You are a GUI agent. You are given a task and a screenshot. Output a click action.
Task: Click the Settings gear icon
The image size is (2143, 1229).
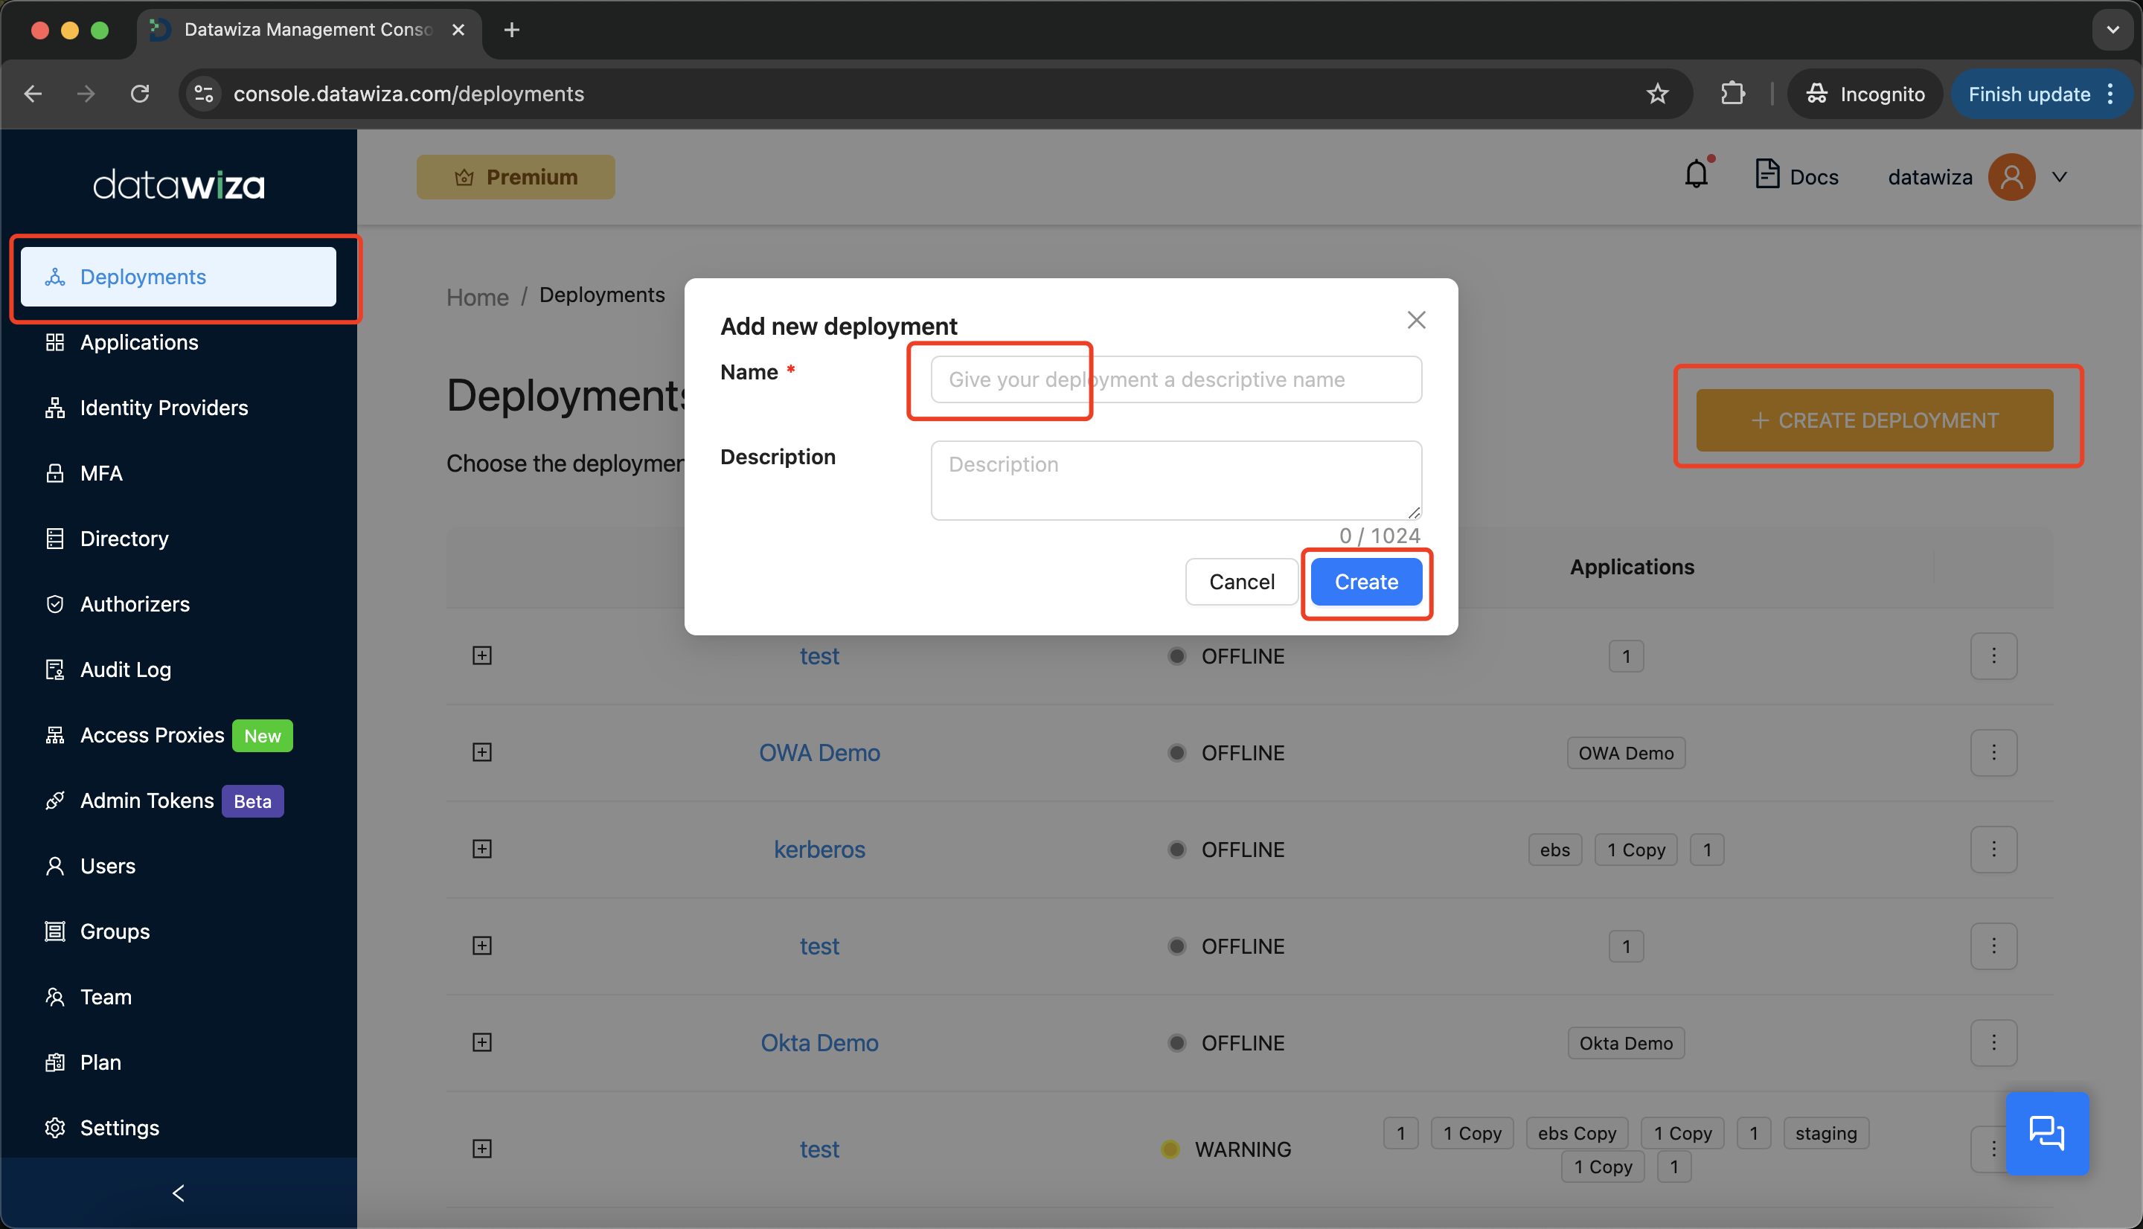point(55,1127)
